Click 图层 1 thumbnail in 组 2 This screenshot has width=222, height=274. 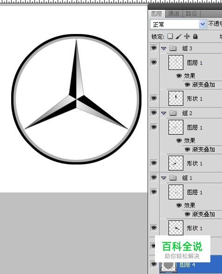coord(176,127)
